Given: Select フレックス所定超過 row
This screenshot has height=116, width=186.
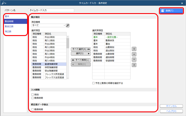Looking at the screenshot, I should pyautogui.click(x=49, y=74).
